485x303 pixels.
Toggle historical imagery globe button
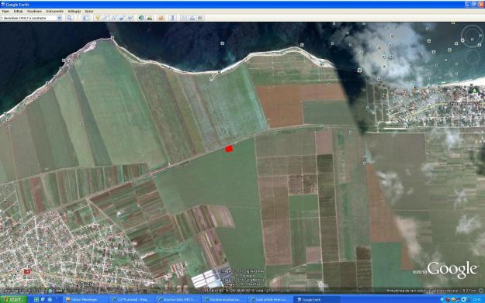pos(141,18)
